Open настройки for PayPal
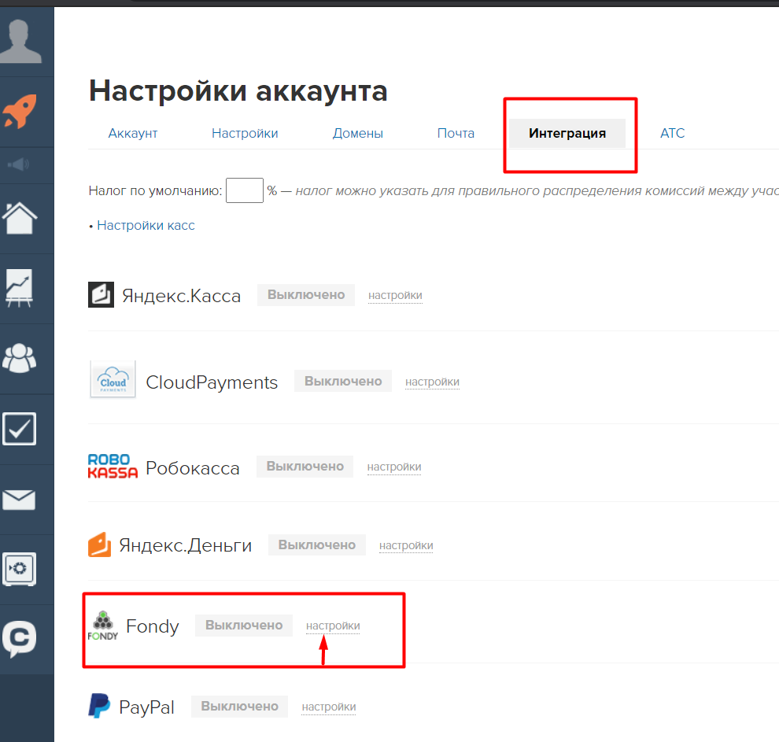Screen dimensions: 779x742 [x=328, y=707]
